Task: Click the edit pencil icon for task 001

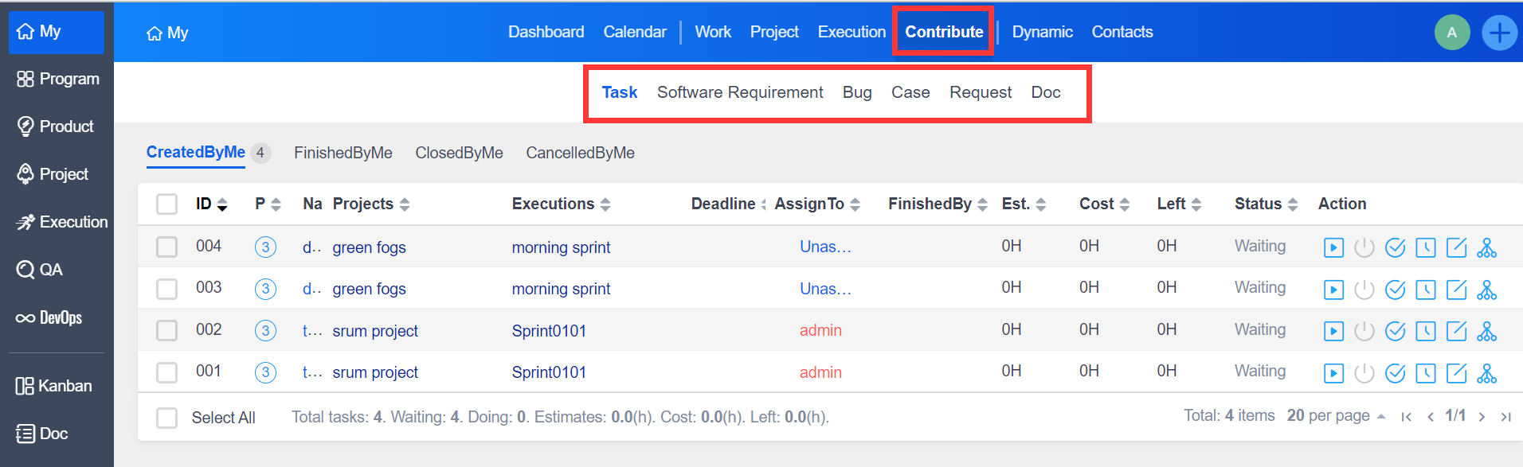Action: pos(1456,372)
